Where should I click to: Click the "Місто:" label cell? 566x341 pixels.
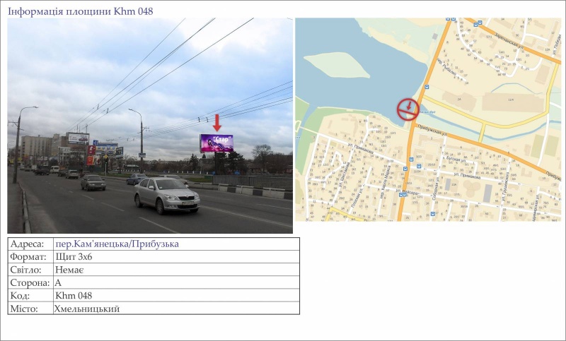(27, 309)
